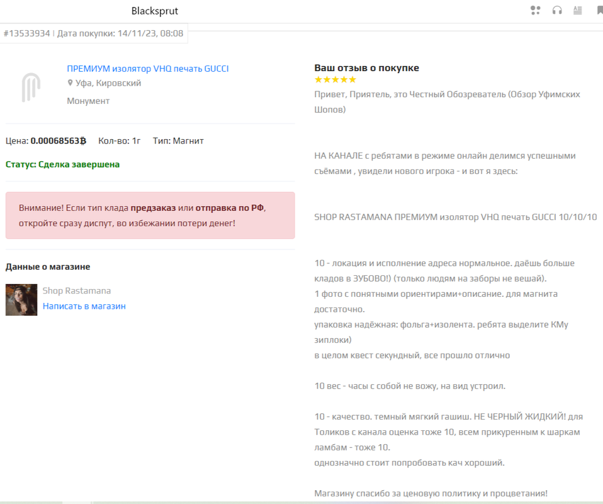Click the Монумент label
Image resolution: width=603 pixels, height=504 pixels.
tap(88, 101)
